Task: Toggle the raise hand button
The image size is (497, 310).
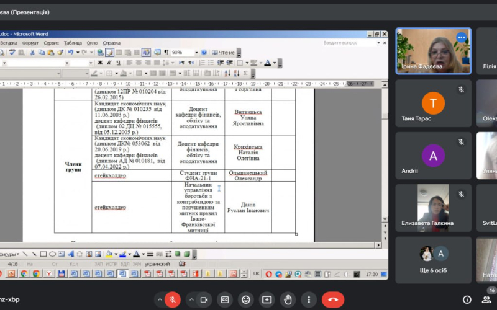Action: [x=288, y=299]
